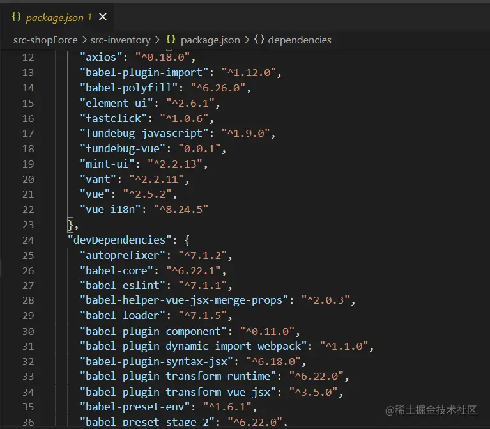Click the "vue" key on line 21
490x429 pixels.
95,194
